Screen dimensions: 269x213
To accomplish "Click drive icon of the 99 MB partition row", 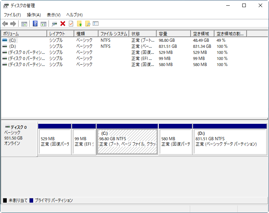I will (x=5, y=59).
